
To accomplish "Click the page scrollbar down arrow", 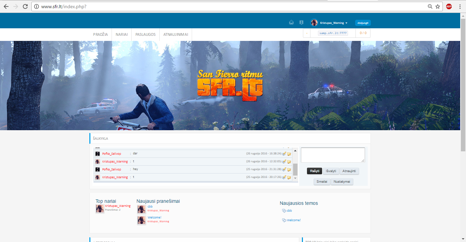I will point(463,239).
